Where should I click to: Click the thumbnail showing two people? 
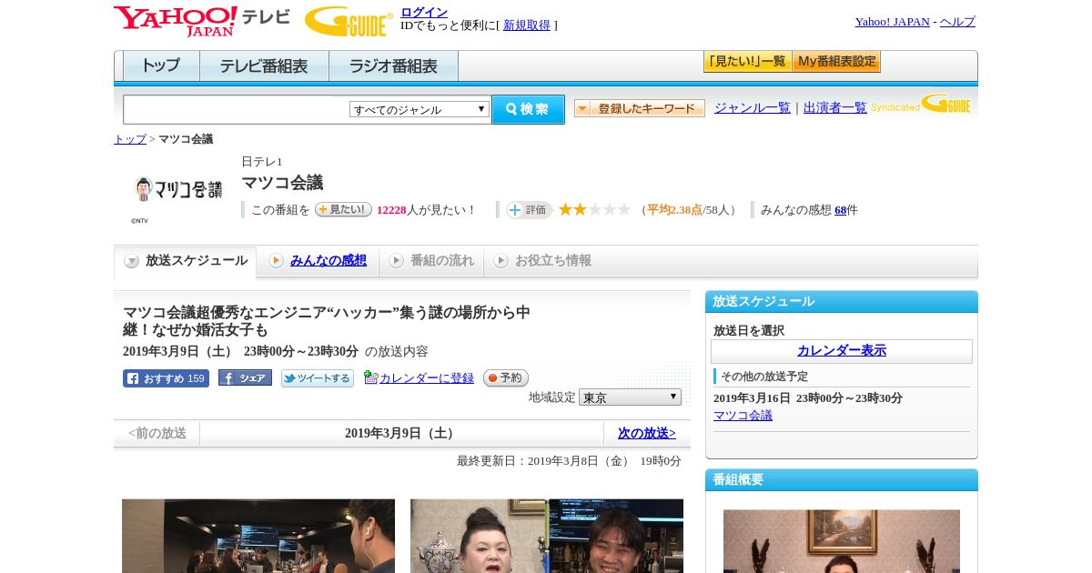pyautogui.click(x=547, y=536)
